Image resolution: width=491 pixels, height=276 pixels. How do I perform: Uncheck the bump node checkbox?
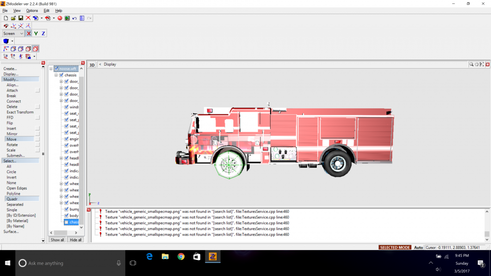point(66,209)
